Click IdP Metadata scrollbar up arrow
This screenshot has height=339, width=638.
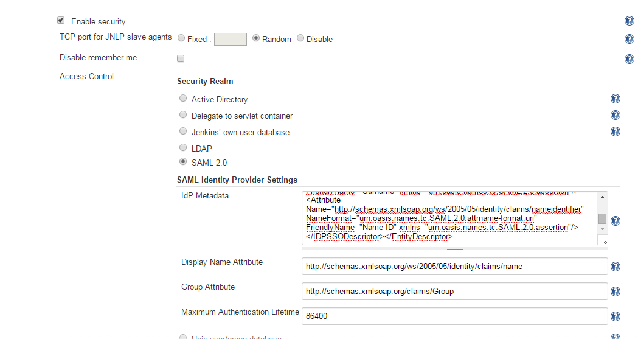tap(602, 197)
